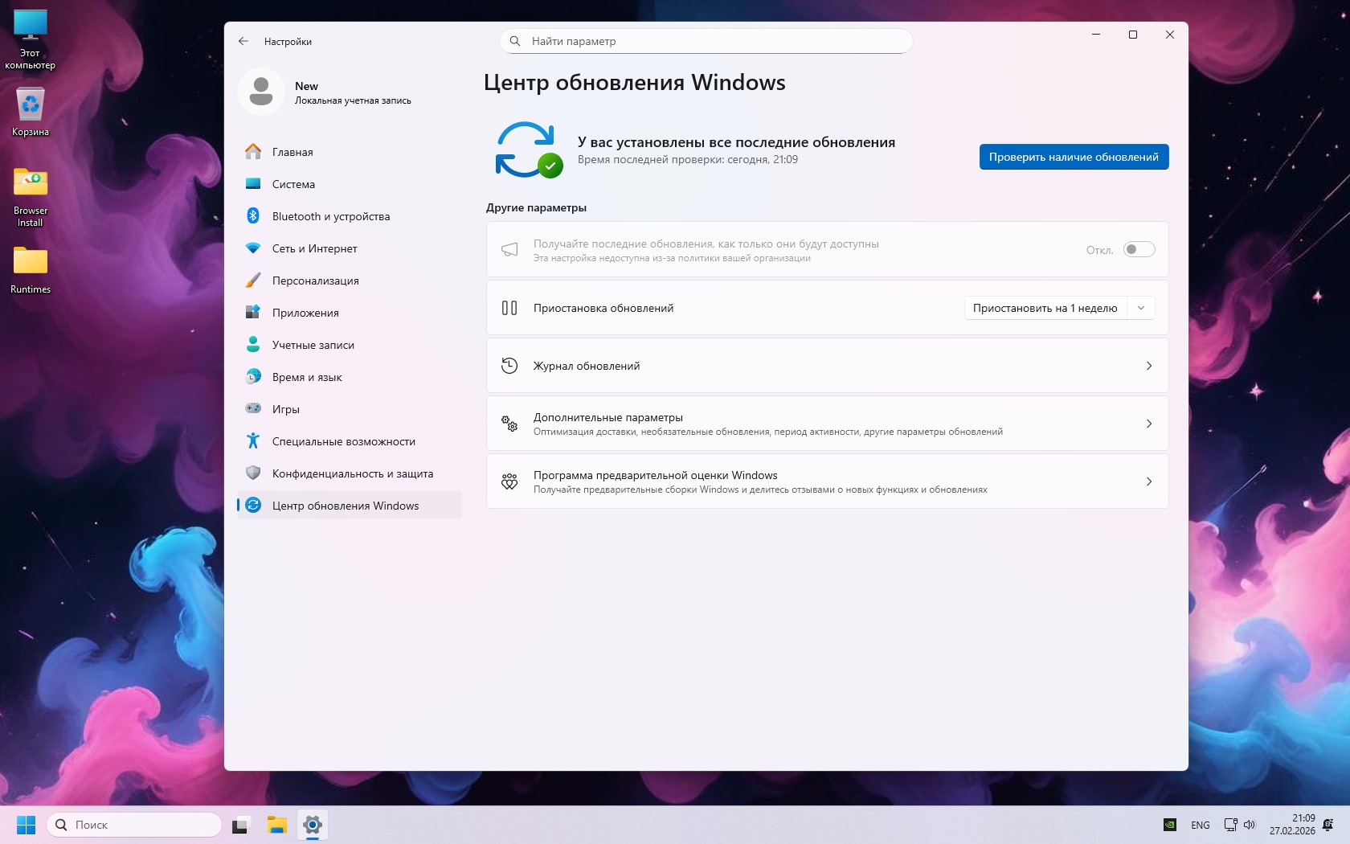
Task: Select Система in the sidebar menu
Action: pos(293,184)
